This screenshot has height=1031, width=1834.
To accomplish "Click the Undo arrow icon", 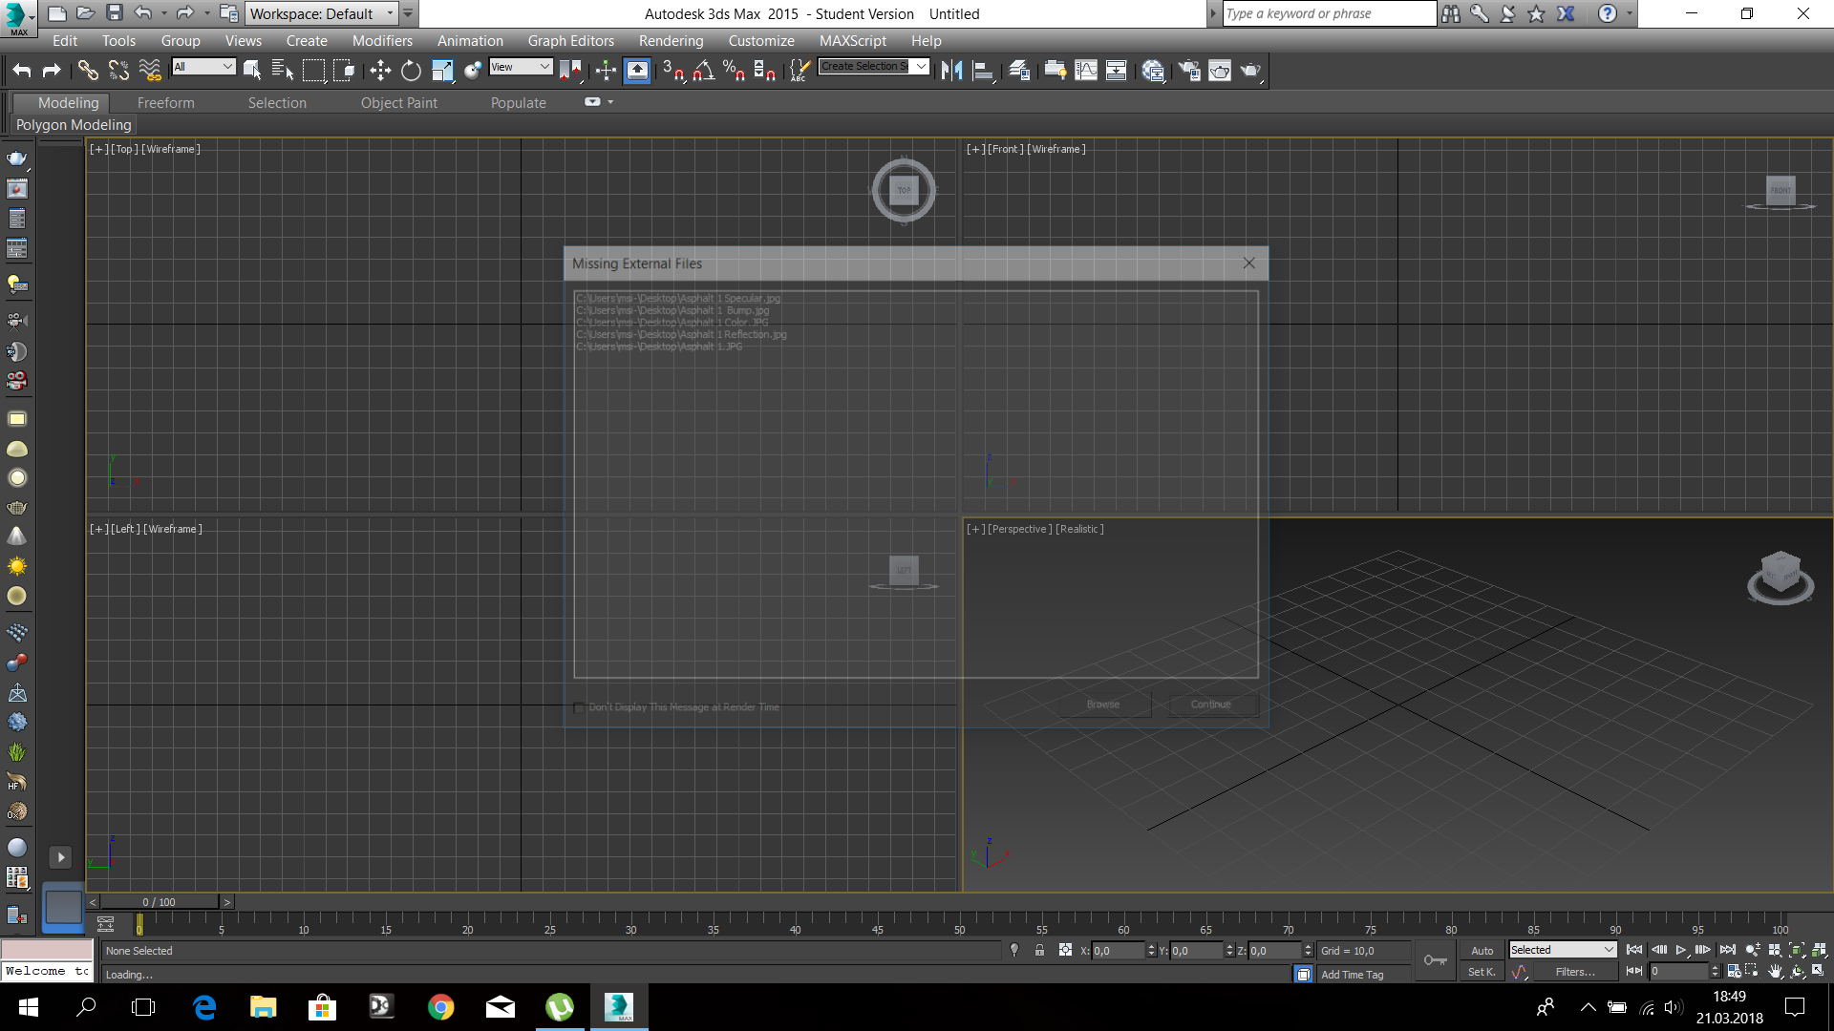I will point(21,70).
